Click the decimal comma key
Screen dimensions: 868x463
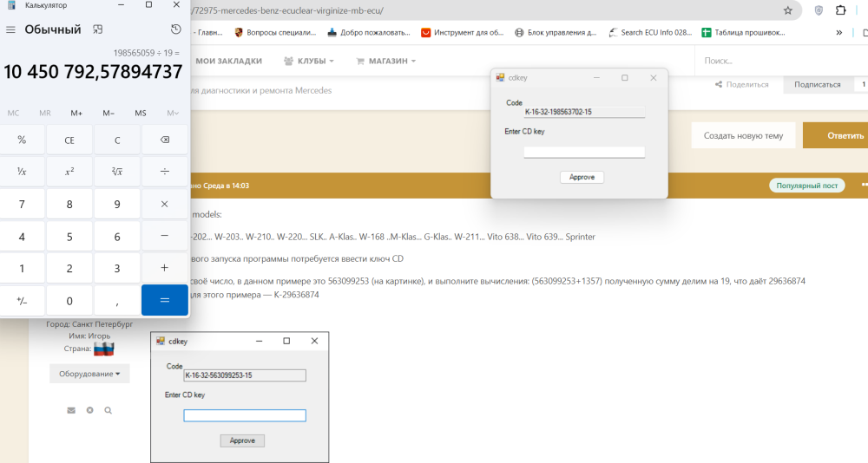(117, 300)
